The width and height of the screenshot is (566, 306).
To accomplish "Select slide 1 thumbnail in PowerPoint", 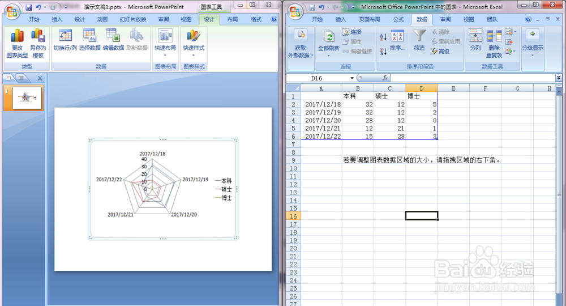I will tap(27, 97).
